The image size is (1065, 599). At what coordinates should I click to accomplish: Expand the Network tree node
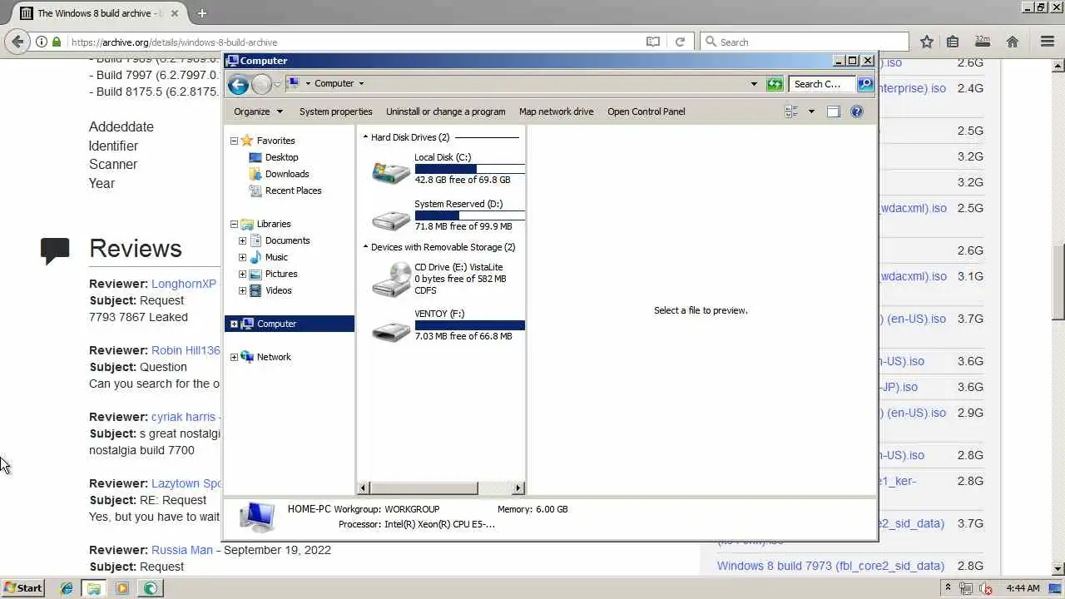[x=234, y=357]
